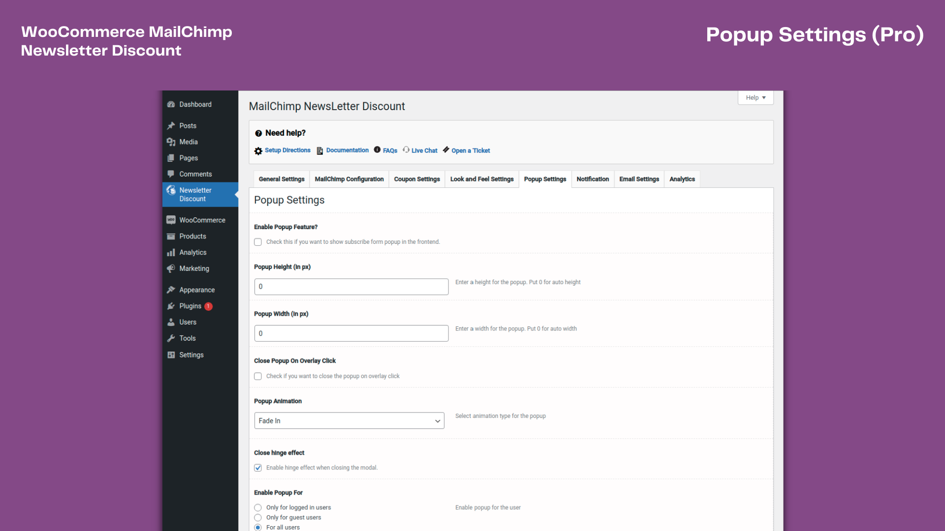This screenshot has width=945, height=531.
Task: Select the Popup Settings tab
Action: coord(545,179)
